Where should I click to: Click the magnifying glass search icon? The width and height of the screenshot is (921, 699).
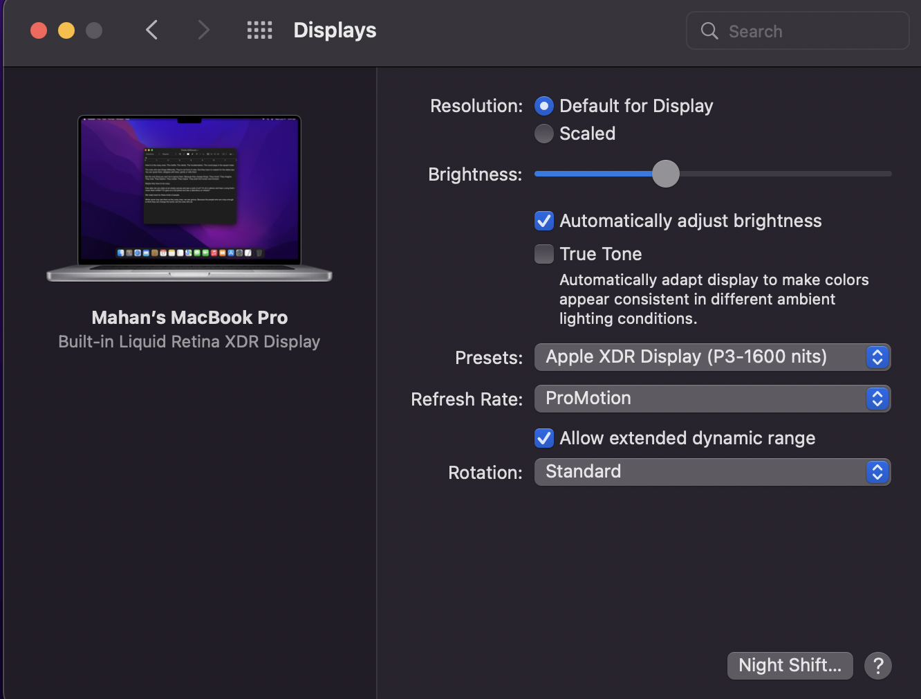click(709, 30)
